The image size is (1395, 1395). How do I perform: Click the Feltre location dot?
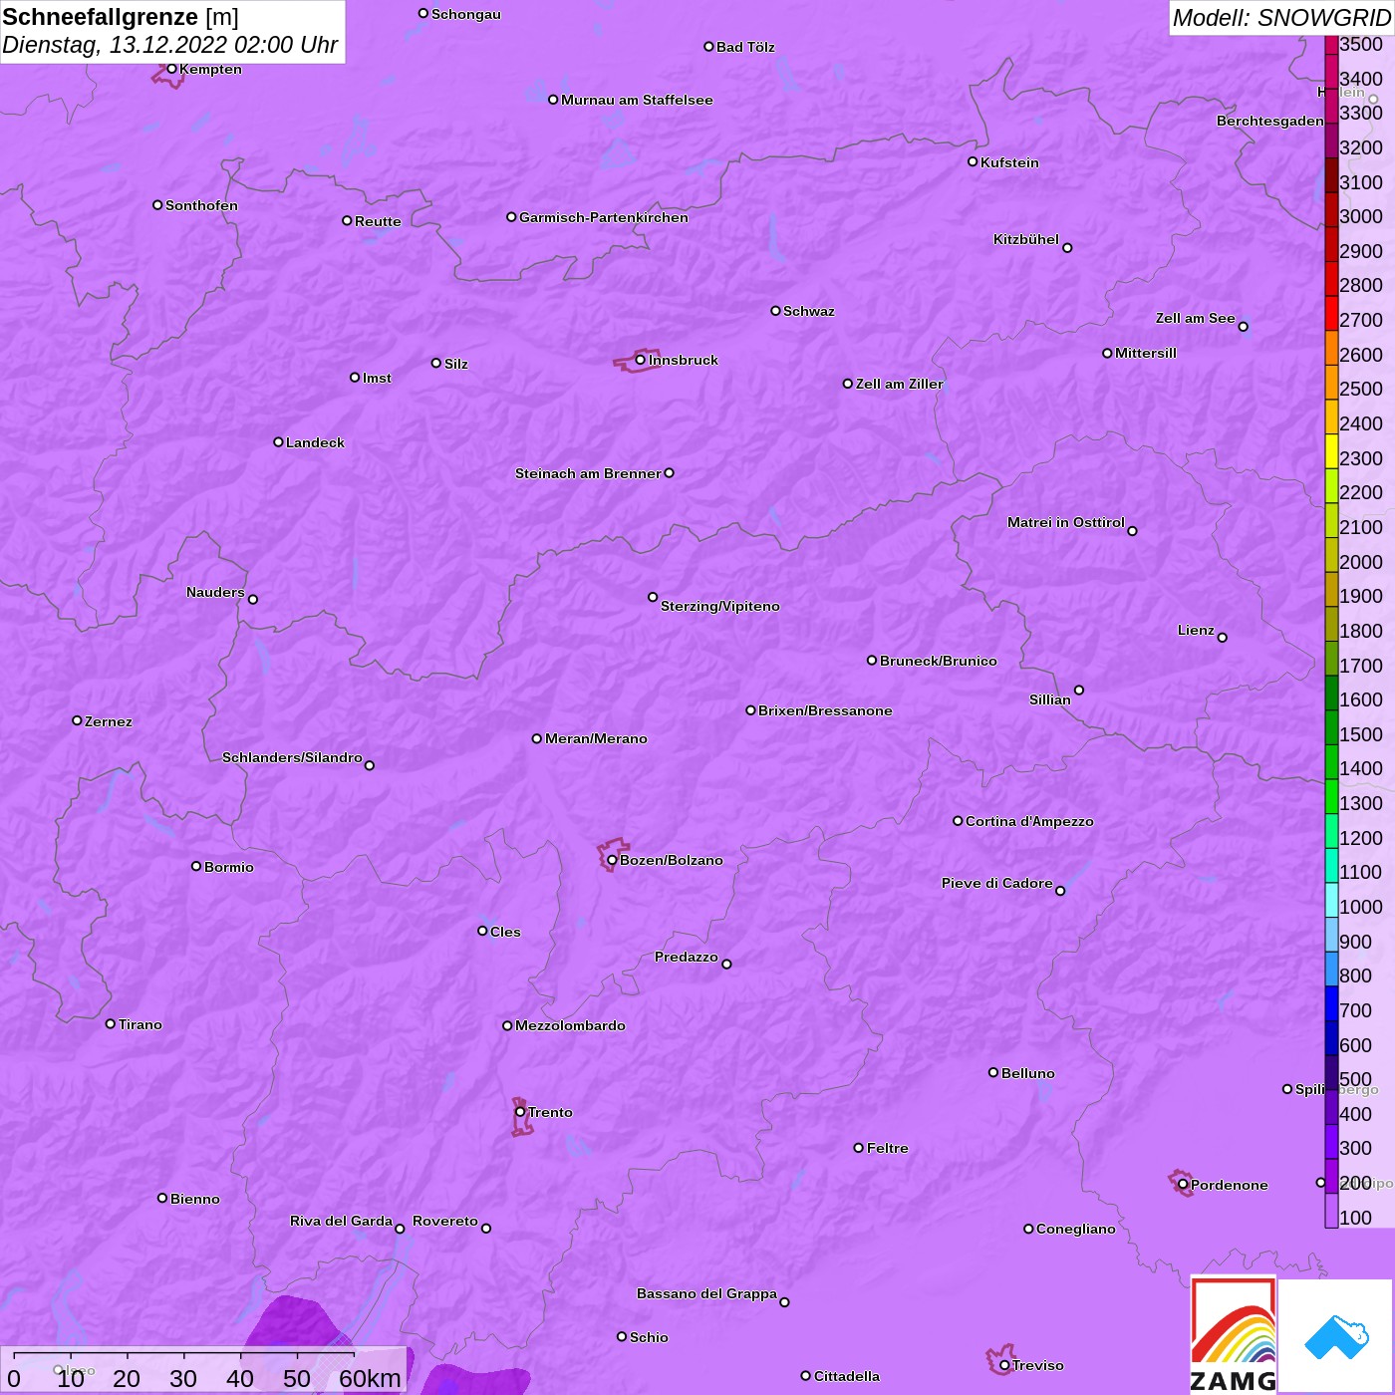point(859,1148)
